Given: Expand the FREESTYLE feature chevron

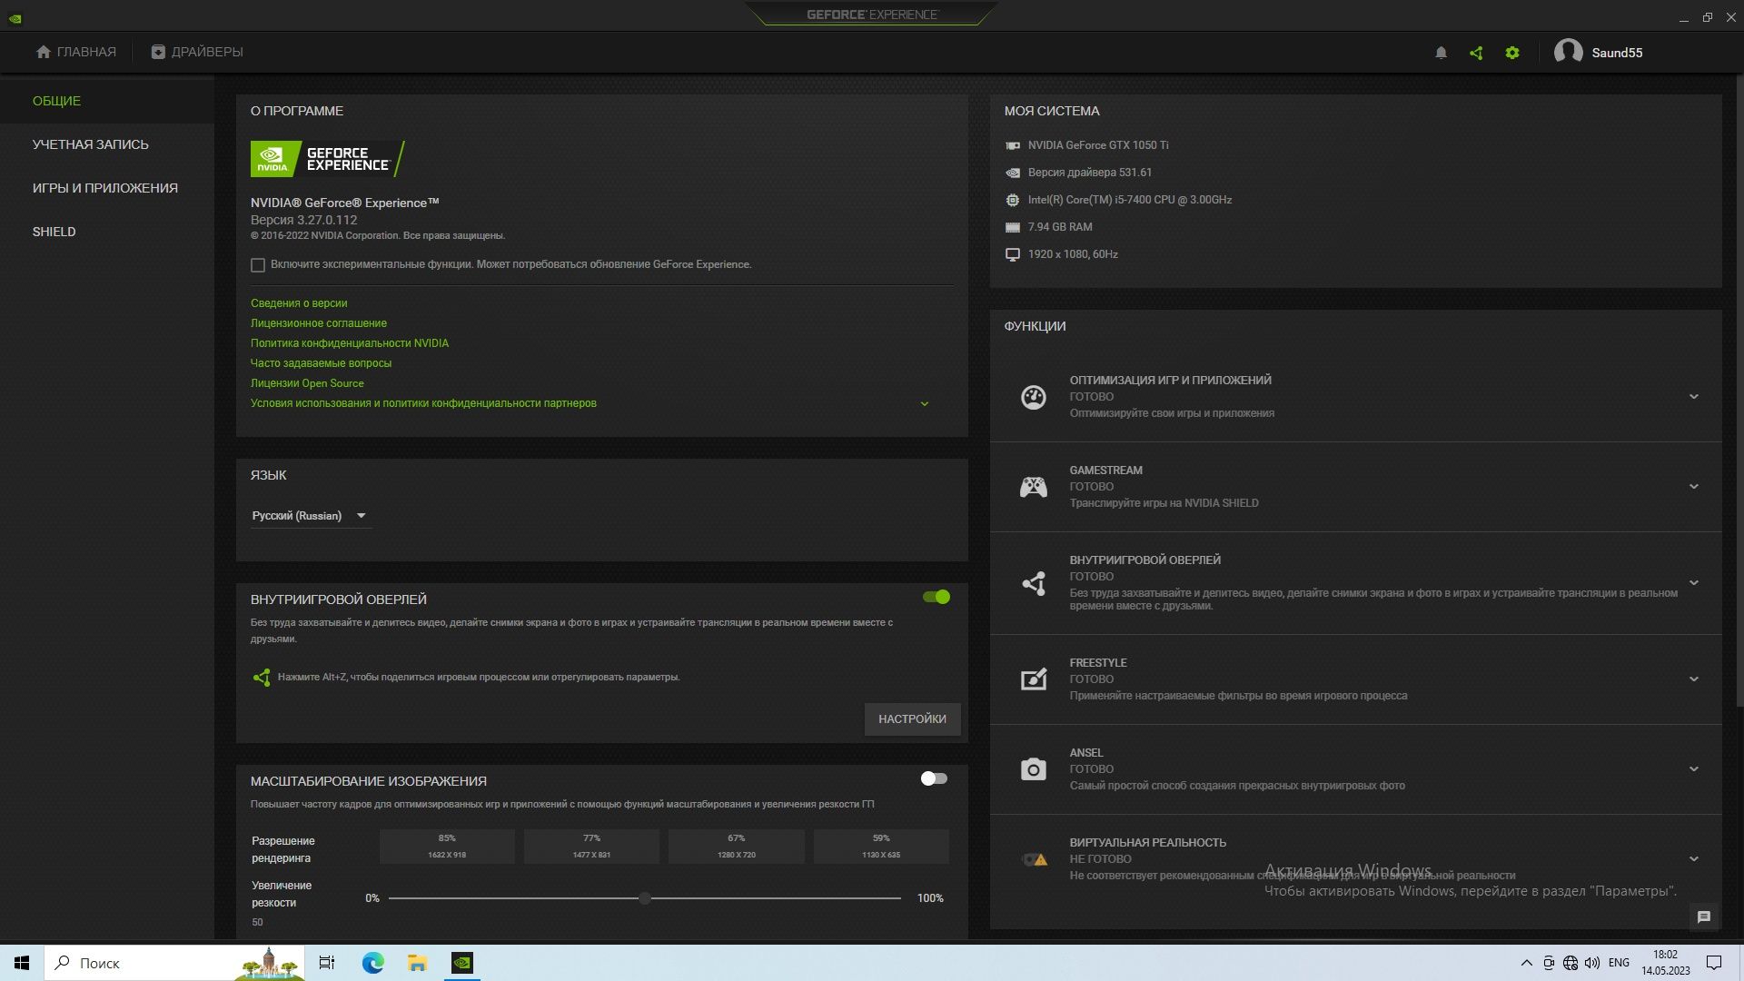Looking at the screenshot, I should tap(1694, 679).
